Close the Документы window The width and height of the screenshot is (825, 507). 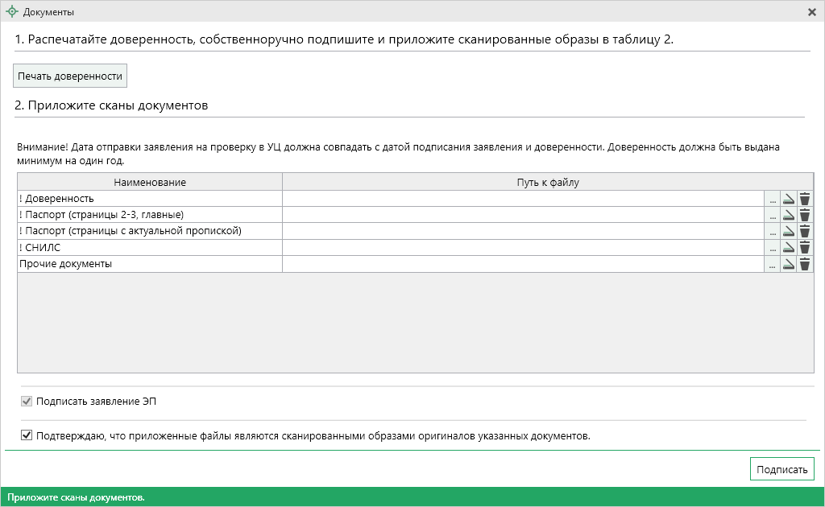click(811, 12)
